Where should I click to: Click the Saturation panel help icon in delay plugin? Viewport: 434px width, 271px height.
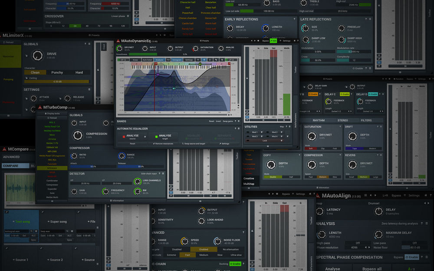point(340,127)
